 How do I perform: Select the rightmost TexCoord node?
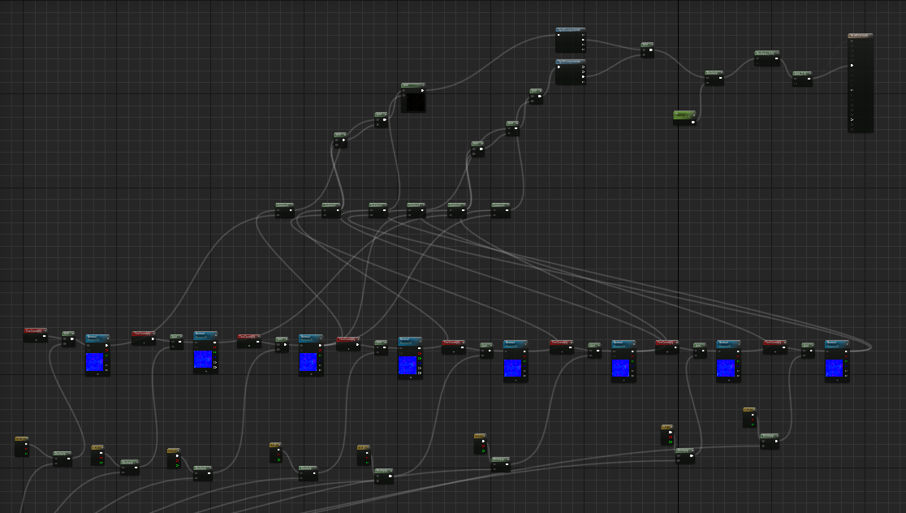coord(774,347)
